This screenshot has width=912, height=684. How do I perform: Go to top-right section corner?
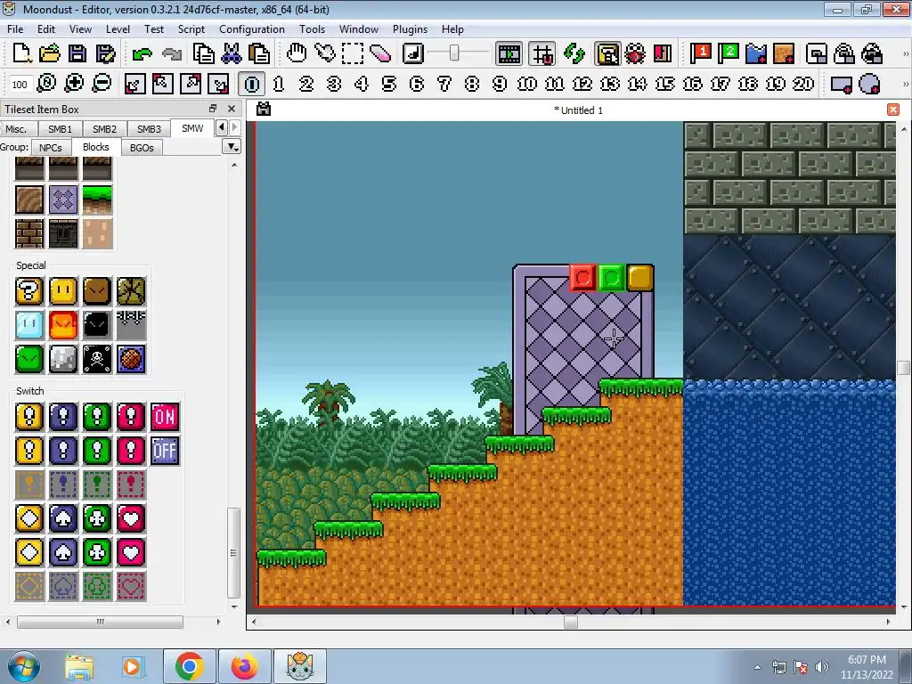click(191, 84)
